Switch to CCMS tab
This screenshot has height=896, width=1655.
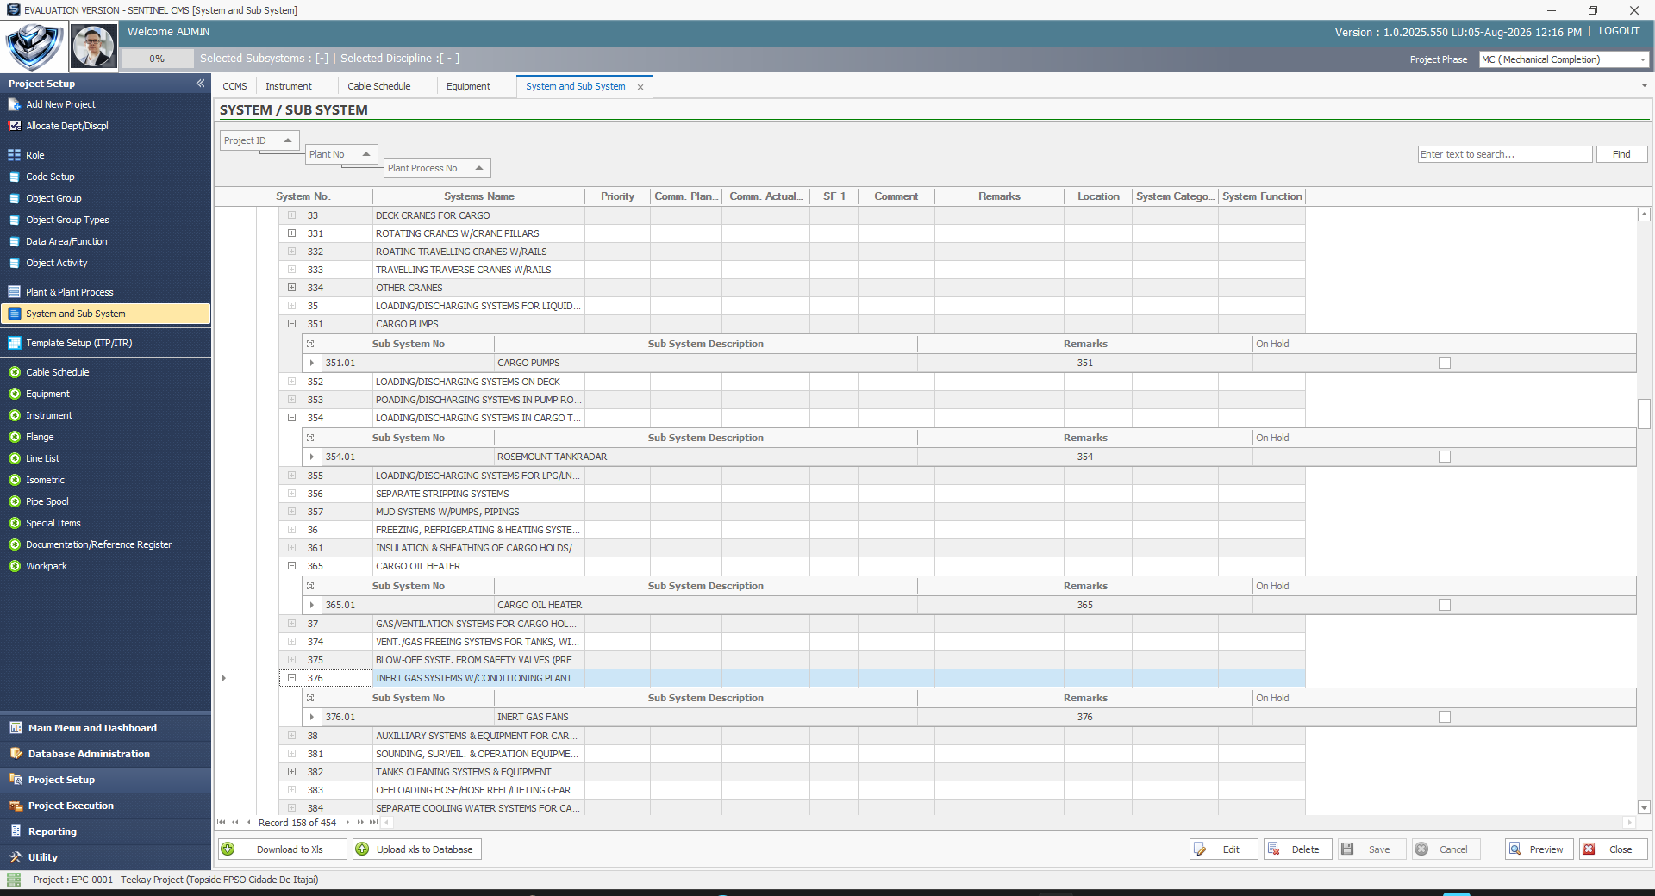click(234, 86)
